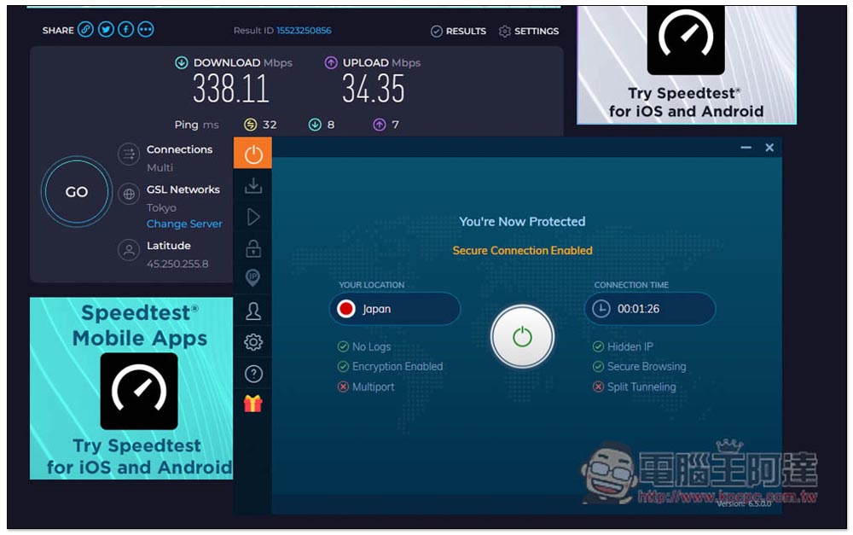
Task: Toggle the VPN connection power button
Action: (x=522, y=337)
